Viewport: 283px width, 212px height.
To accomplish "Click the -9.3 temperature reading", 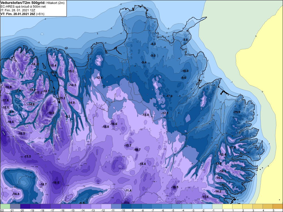I will (67, 116).
